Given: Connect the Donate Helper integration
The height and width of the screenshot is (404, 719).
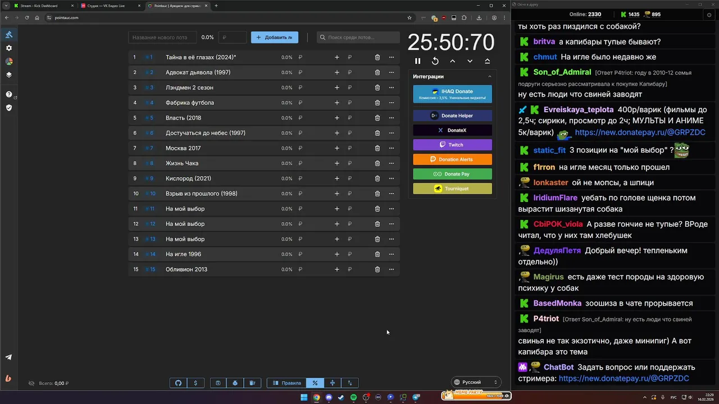Looking at the screenshot, I should click(452, 116).
